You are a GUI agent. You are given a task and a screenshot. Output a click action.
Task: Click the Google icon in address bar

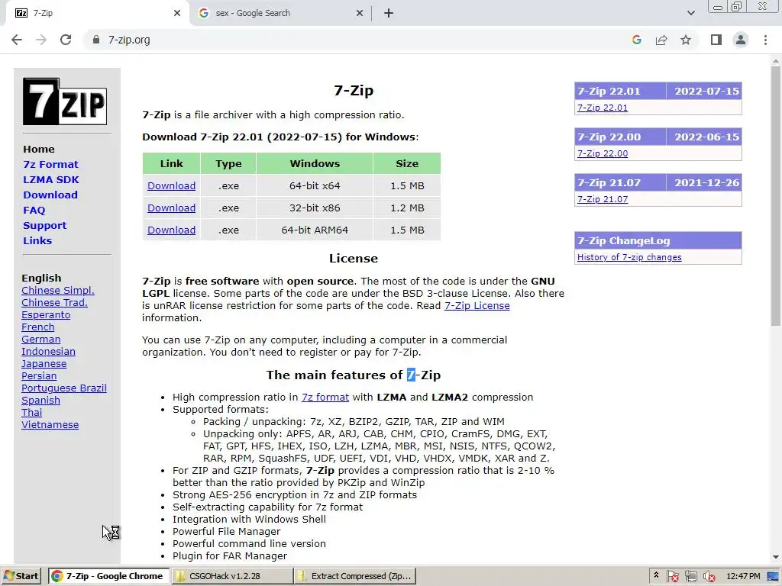(636, 40)
